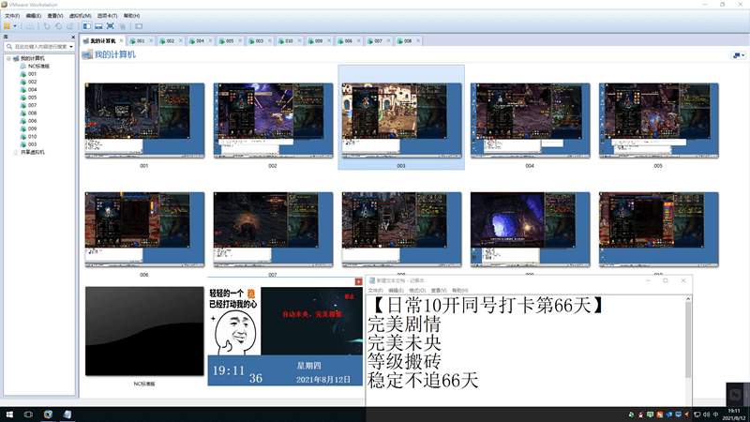This screenshot has width=750, height=422.
Task: Open the 文件(F) menu in VMware
Action: [x=12, y=16]
